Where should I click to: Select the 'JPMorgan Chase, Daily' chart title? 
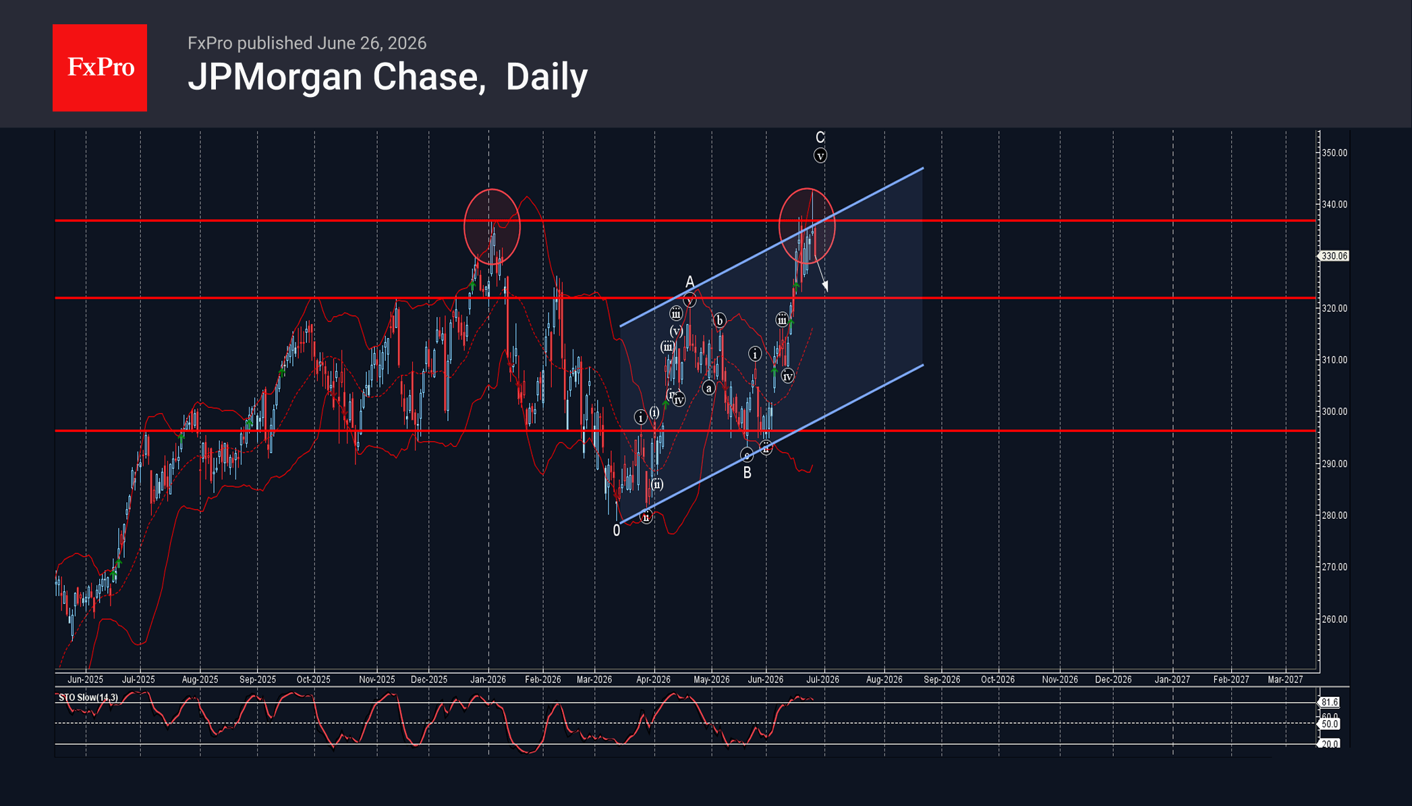pyautogui.click(x=388, y=77)
